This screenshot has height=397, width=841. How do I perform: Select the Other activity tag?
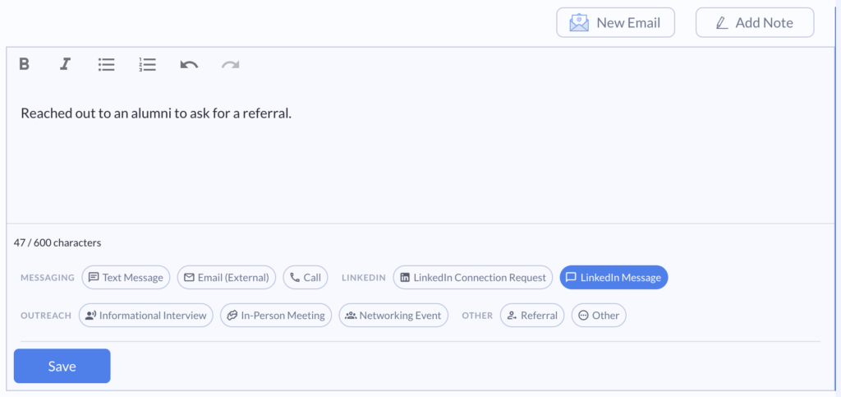[x=599, y=315]
